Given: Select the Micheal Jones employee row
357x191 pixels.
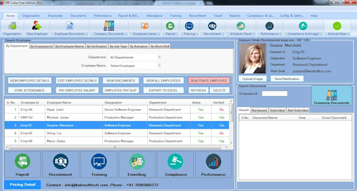Looking at the screenshot, I should coord(117,117).
